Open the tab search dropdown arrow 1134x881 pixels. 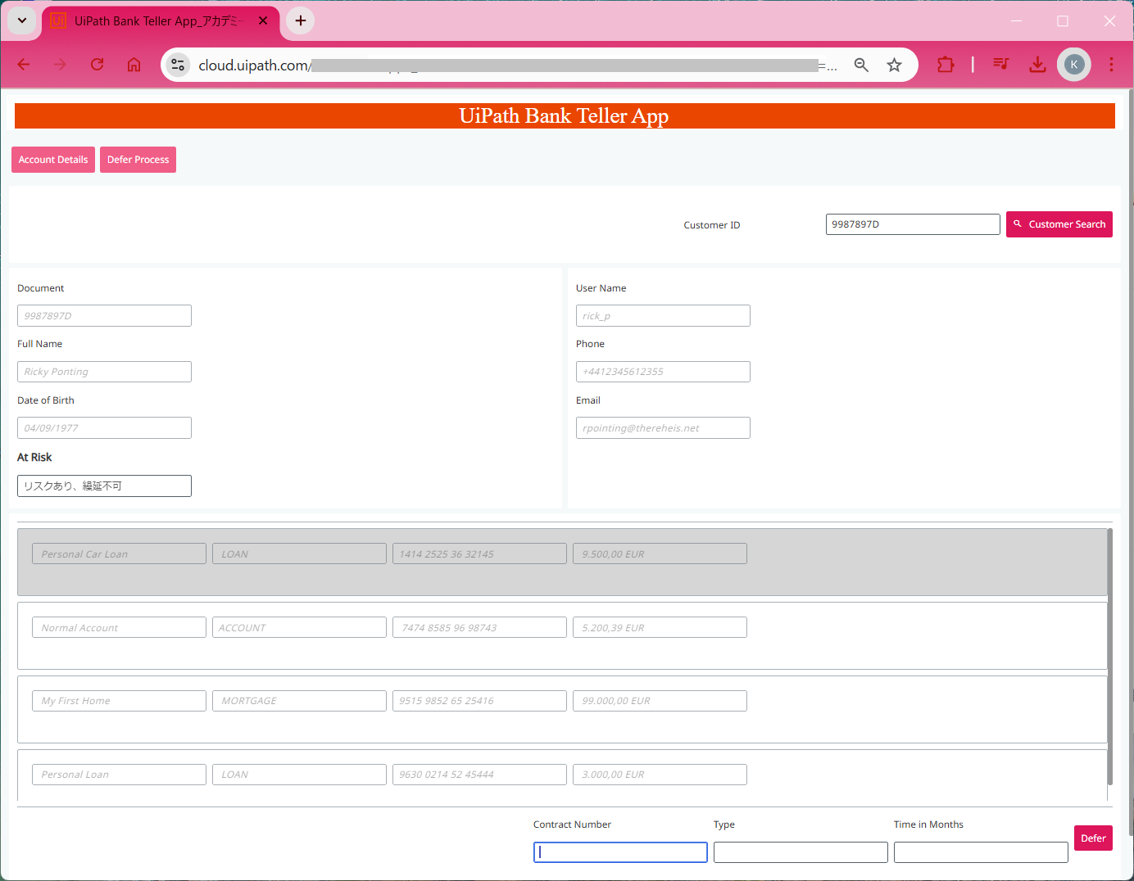22,20
